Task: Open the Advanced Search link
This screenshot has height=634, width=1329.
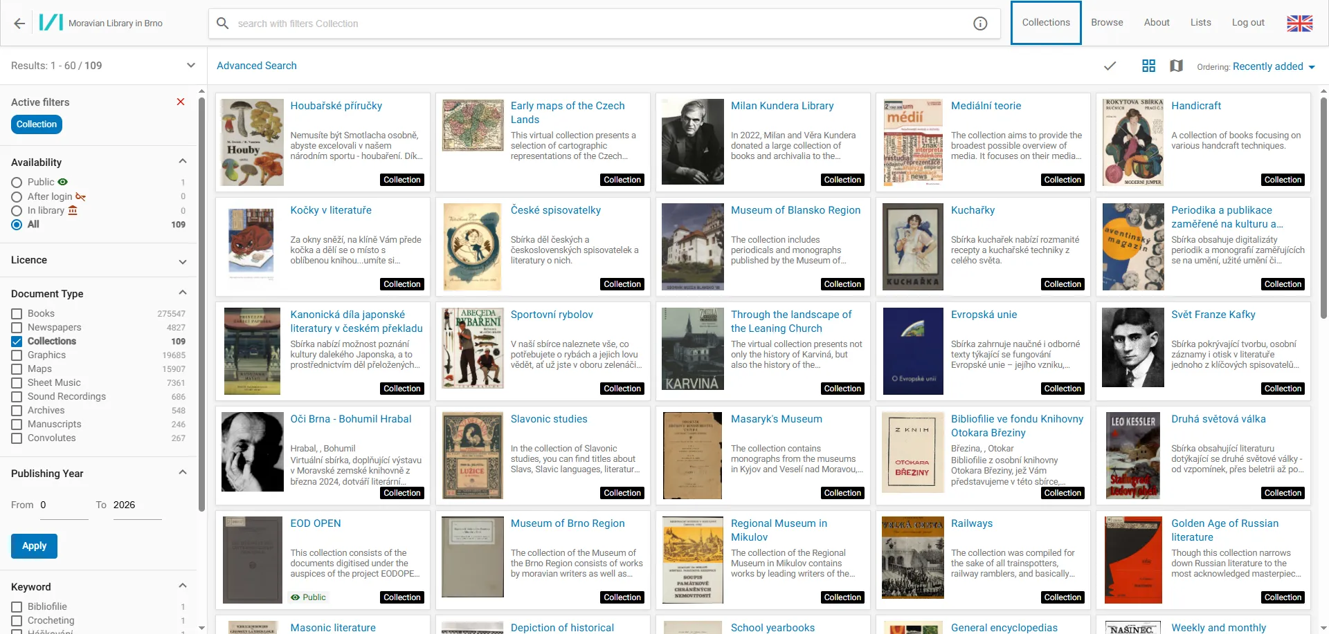Action: 257,66
